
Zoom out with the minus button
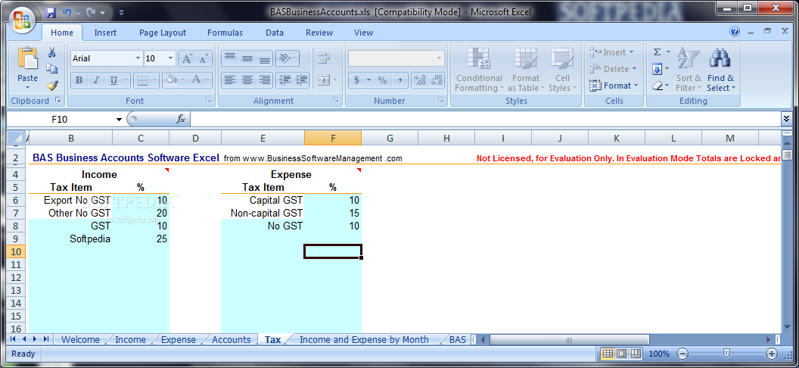tap(682, 354)
